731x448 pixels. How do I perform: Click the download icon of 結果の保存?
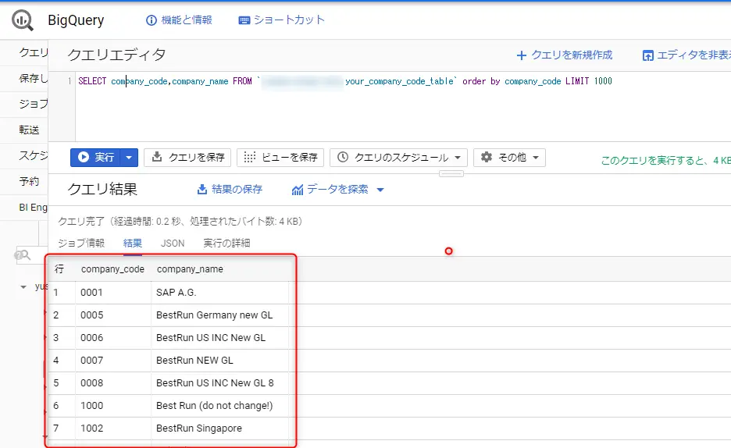[201, 190]
